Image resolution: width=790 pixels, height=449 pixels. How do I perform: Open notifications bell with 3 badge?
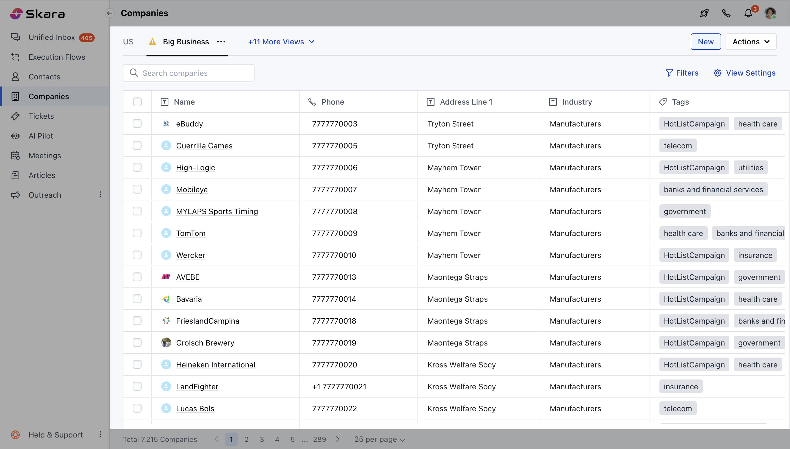coord(748,13)
